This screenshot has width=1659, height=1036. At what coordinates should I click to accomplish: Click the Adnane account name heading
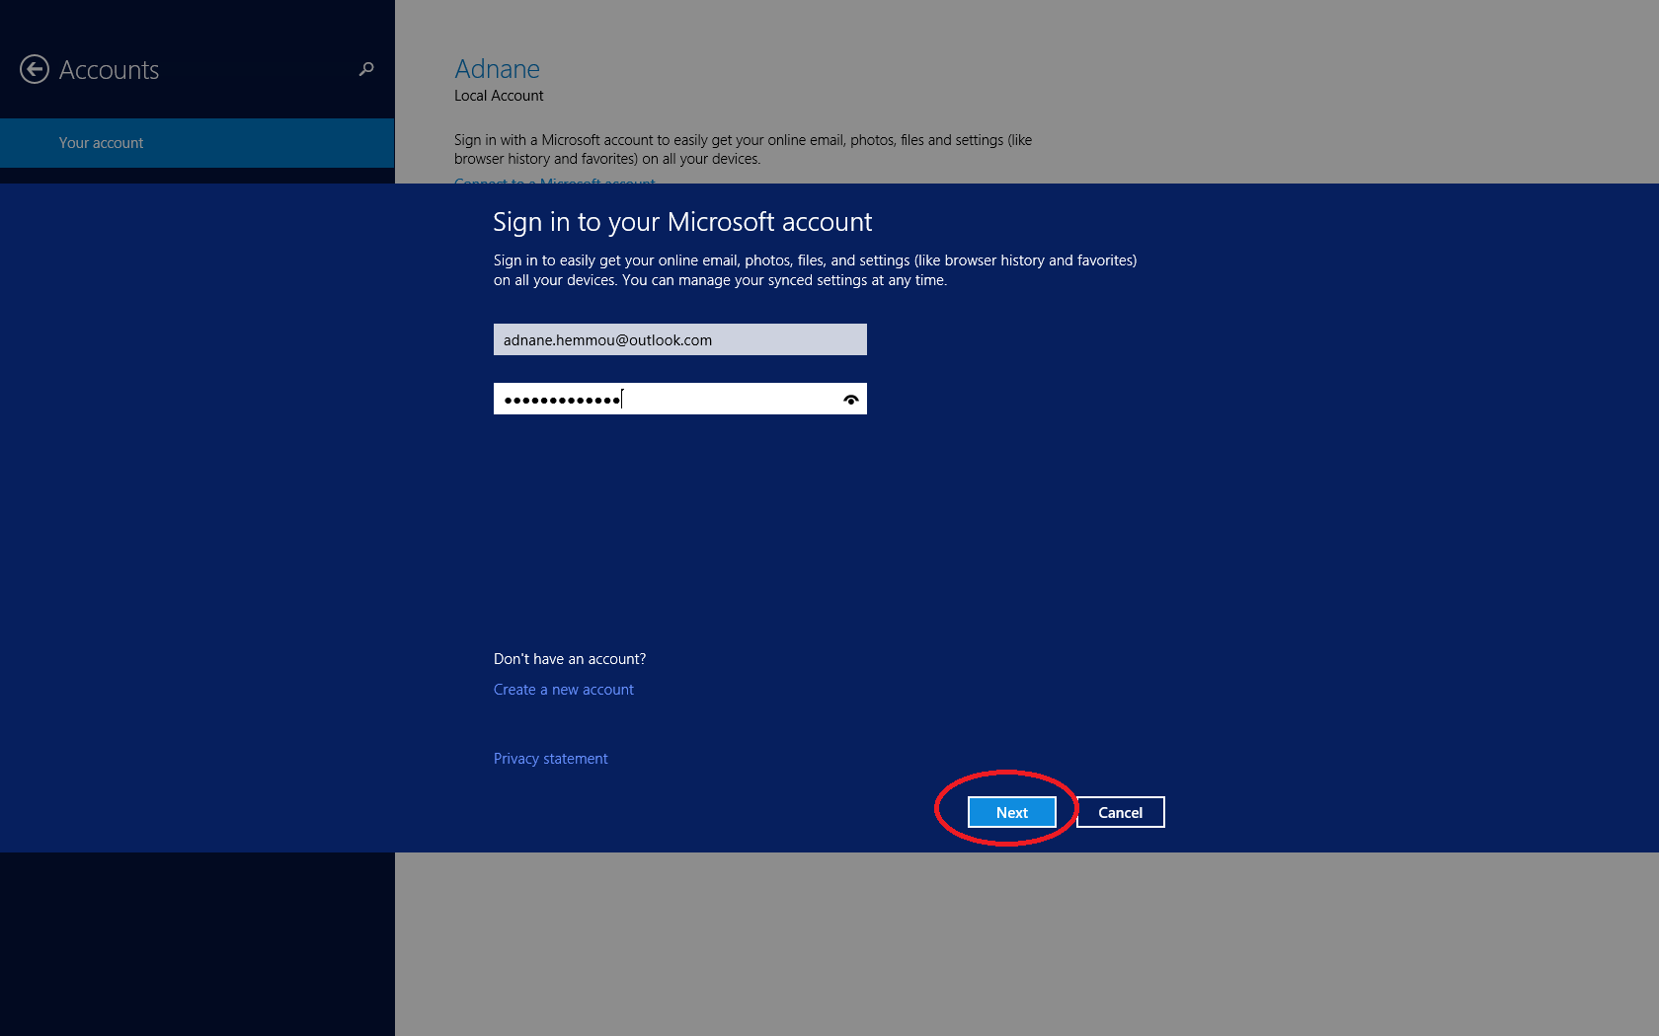click(x=497, y=69)
